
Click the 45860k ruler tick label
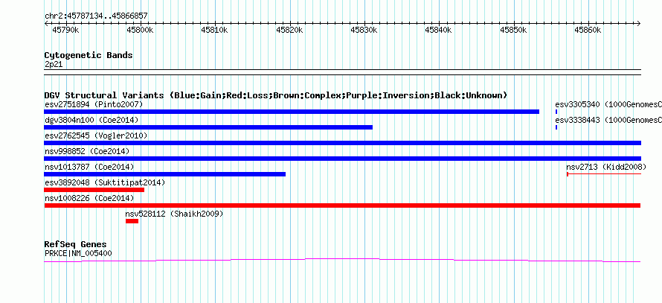coord(588,30)
